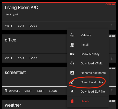
Task: Open the three-dot menu for Living Room A/C
Action: click(x=112, y=26)
